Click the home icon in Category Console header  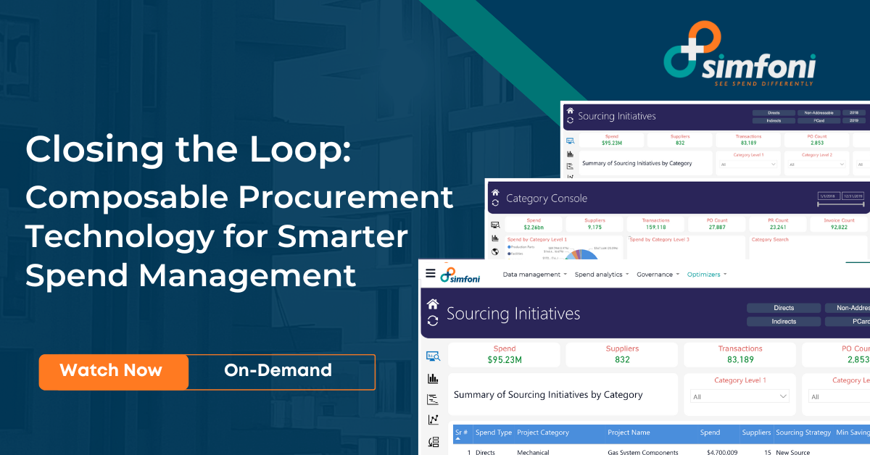[x=495, y=193]
